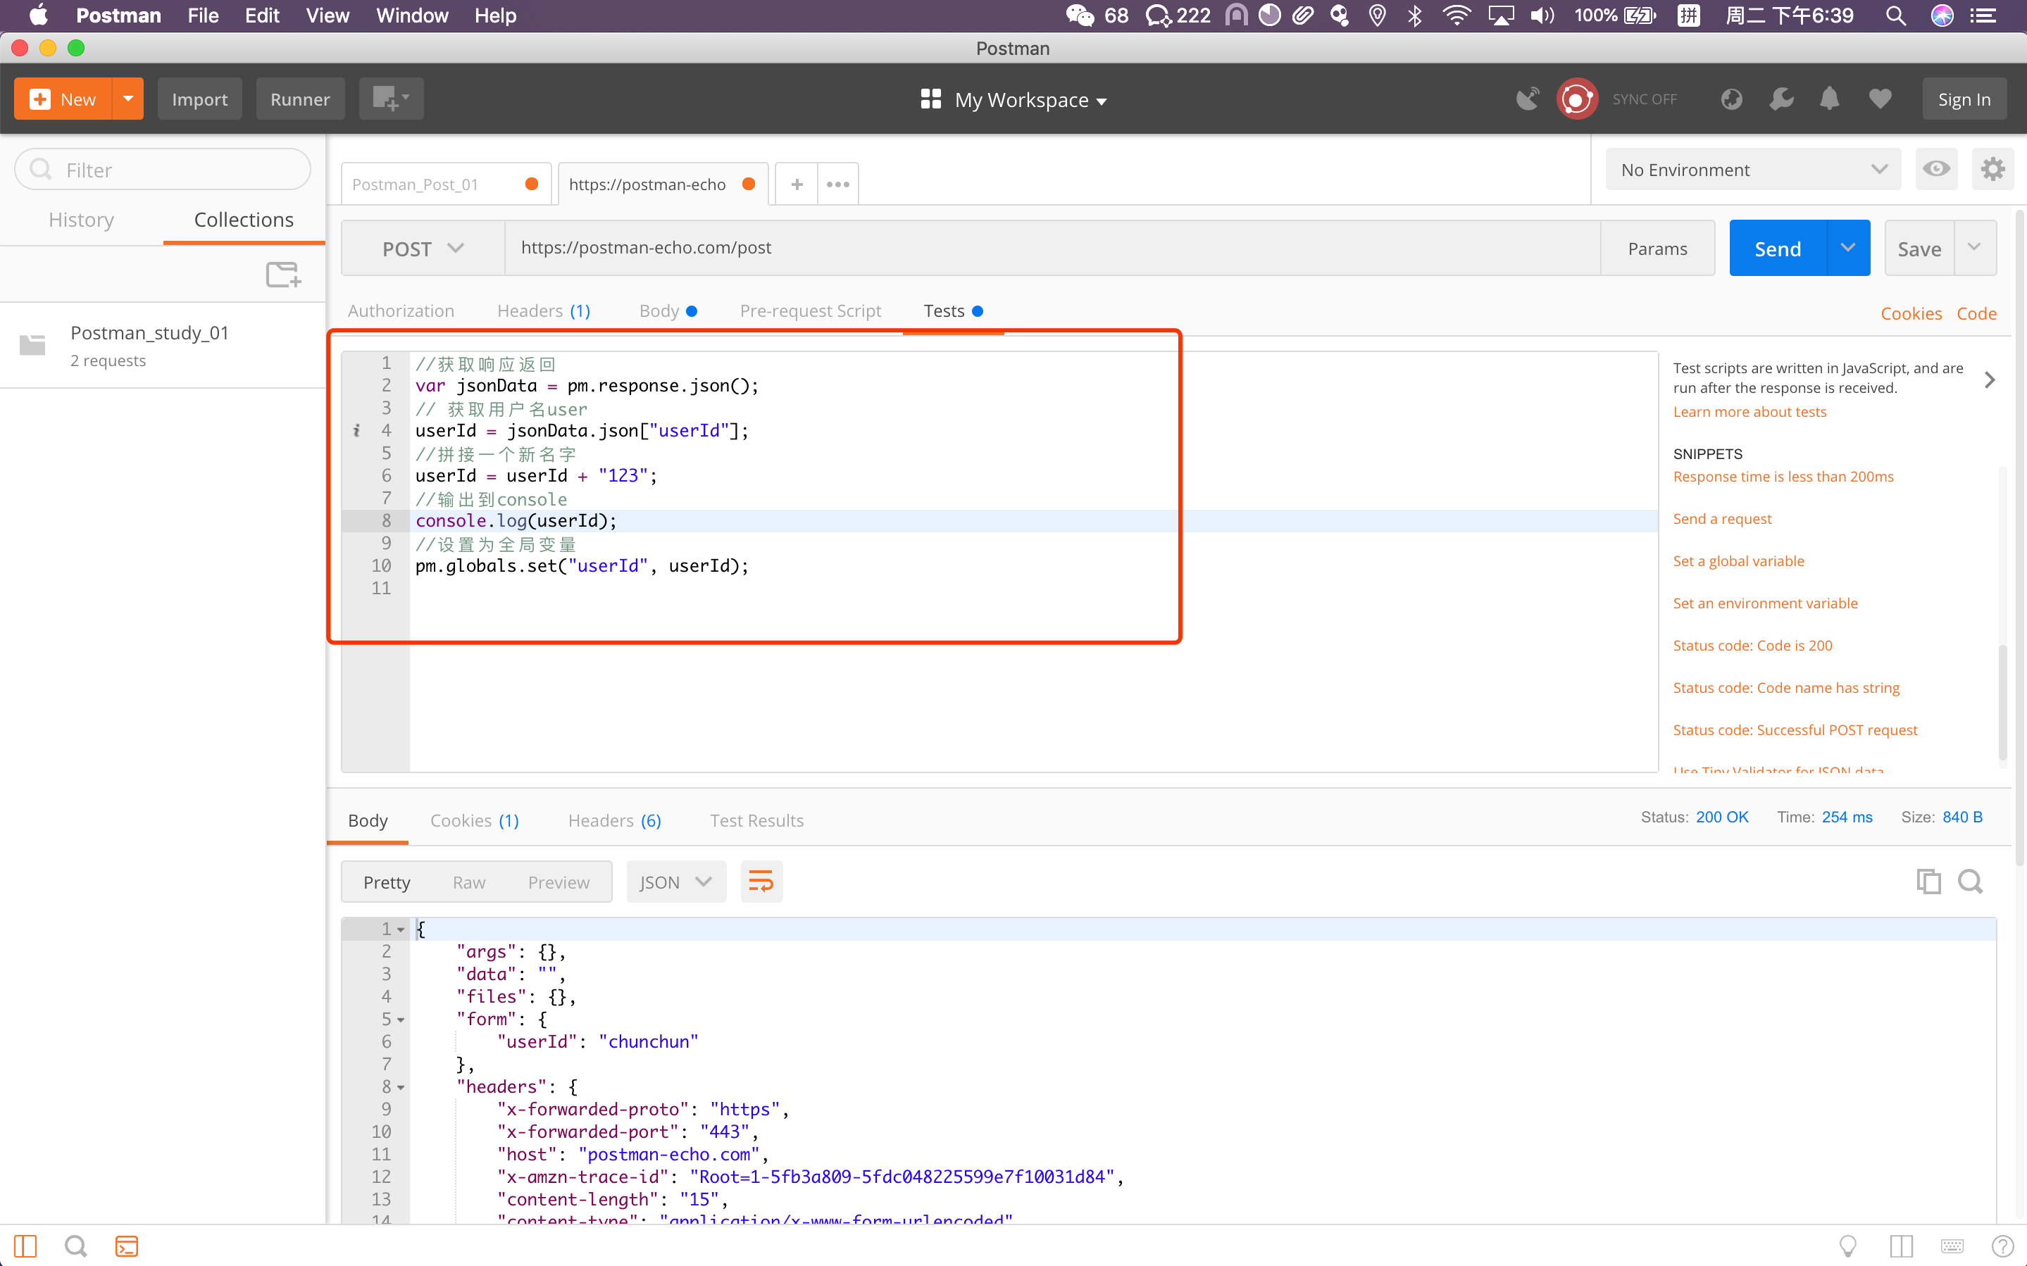The height and width of the screenshot is (1266, 2027).
Task: Open the POST method dropdown
Action: pyautogui.click(x=423, y=249)
